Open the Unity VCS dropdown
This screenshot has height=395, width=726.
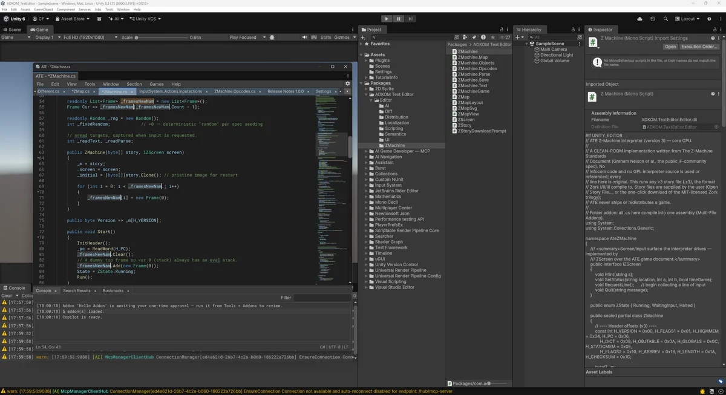click(x=144, y=19)
